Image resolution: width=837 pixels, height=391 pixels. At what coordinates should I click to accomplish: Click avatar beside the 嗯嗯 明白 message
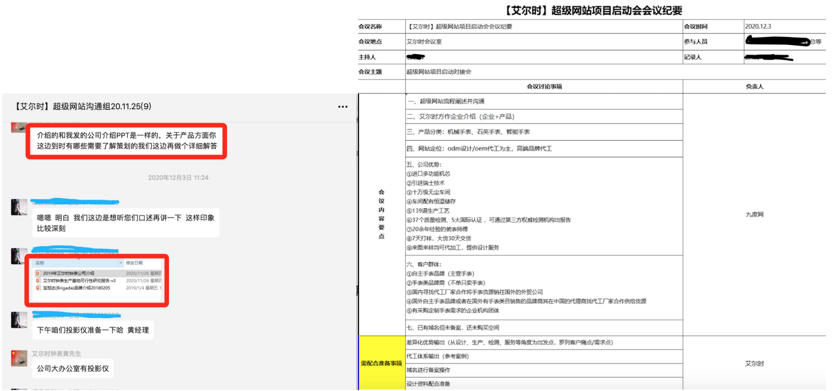[x=19, y=207]
